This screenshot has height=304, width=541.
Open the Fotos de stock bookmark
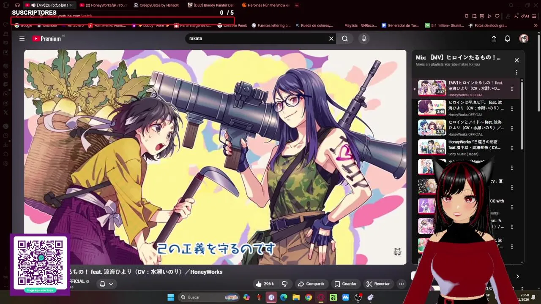pos(487,25)
